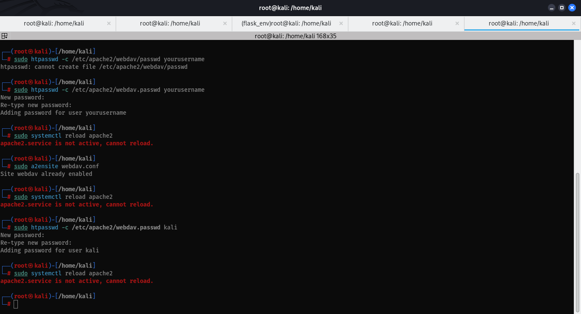Focus the empty prompt cursor at bottom
This screenshot has height=314, width=581.
(x=16, y=304)
